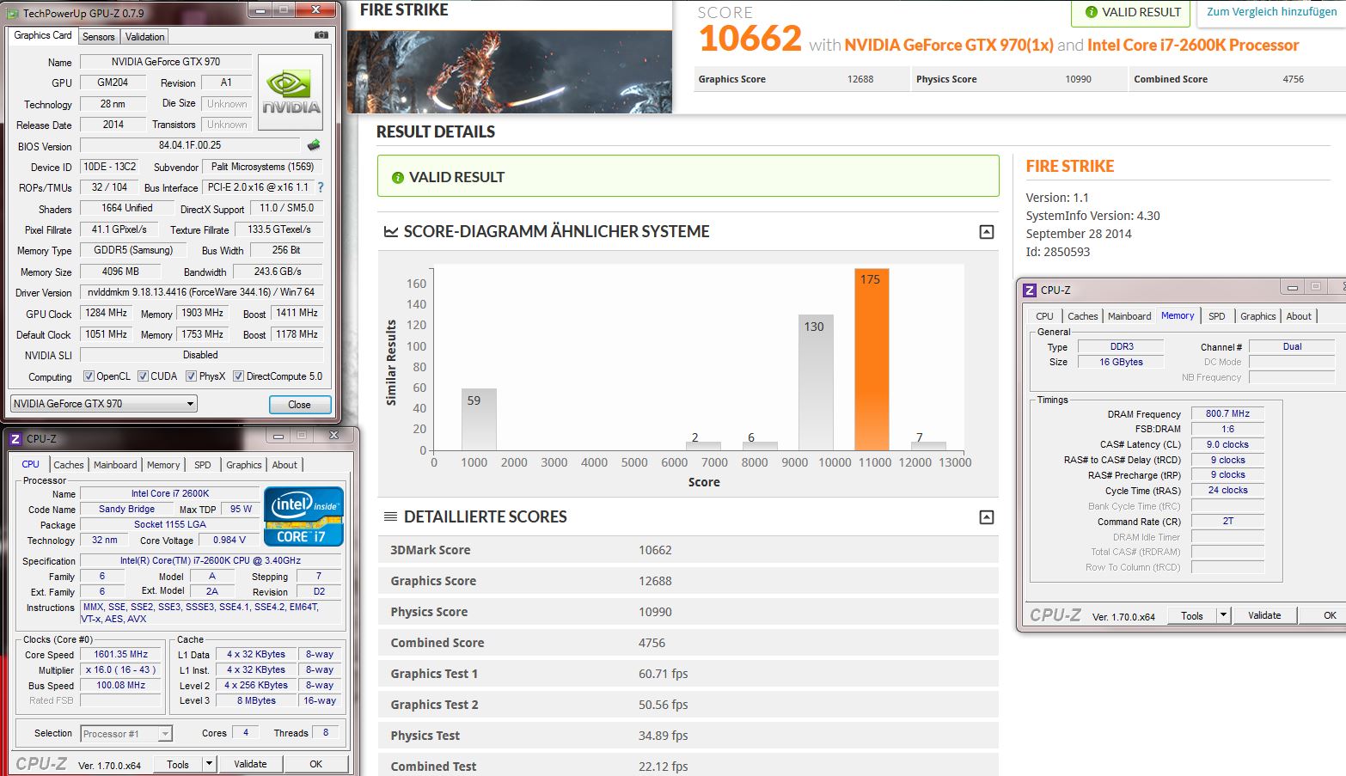Open SPD tab in right CPU-Z window

pyautogui.click(x=1217, y=316)
